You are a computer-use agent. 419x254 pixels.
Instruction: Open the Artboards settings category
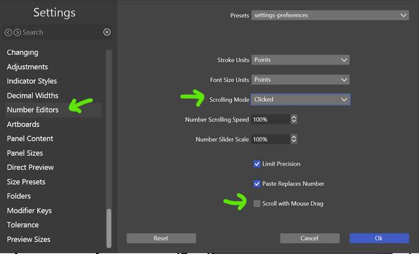click(x=23, y=124)
